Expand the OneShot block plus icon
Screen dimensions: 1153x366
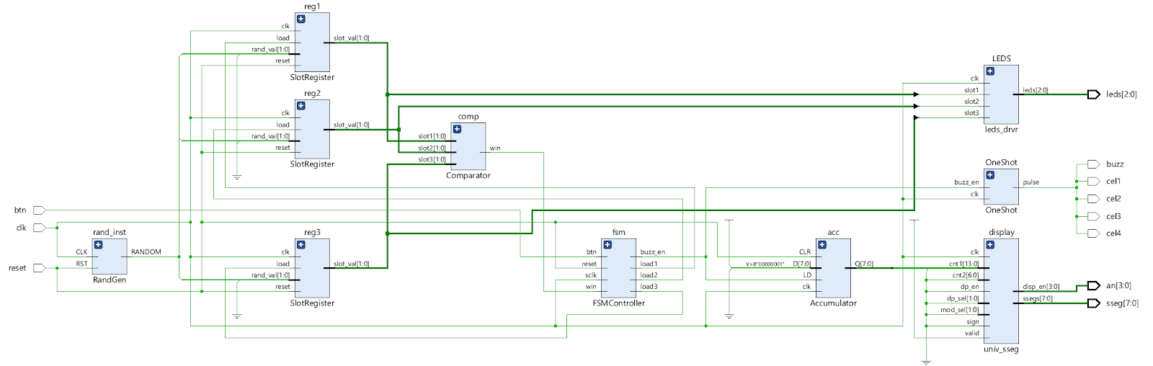(990, 175)
